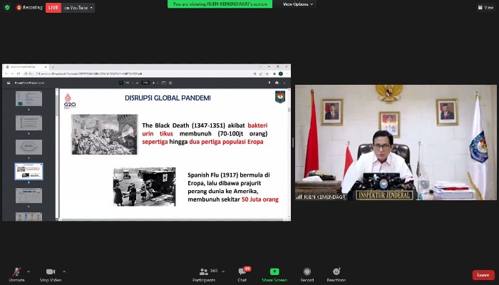
Task: Expand audio options arrow beside Unmute
Action: point(29,271)
